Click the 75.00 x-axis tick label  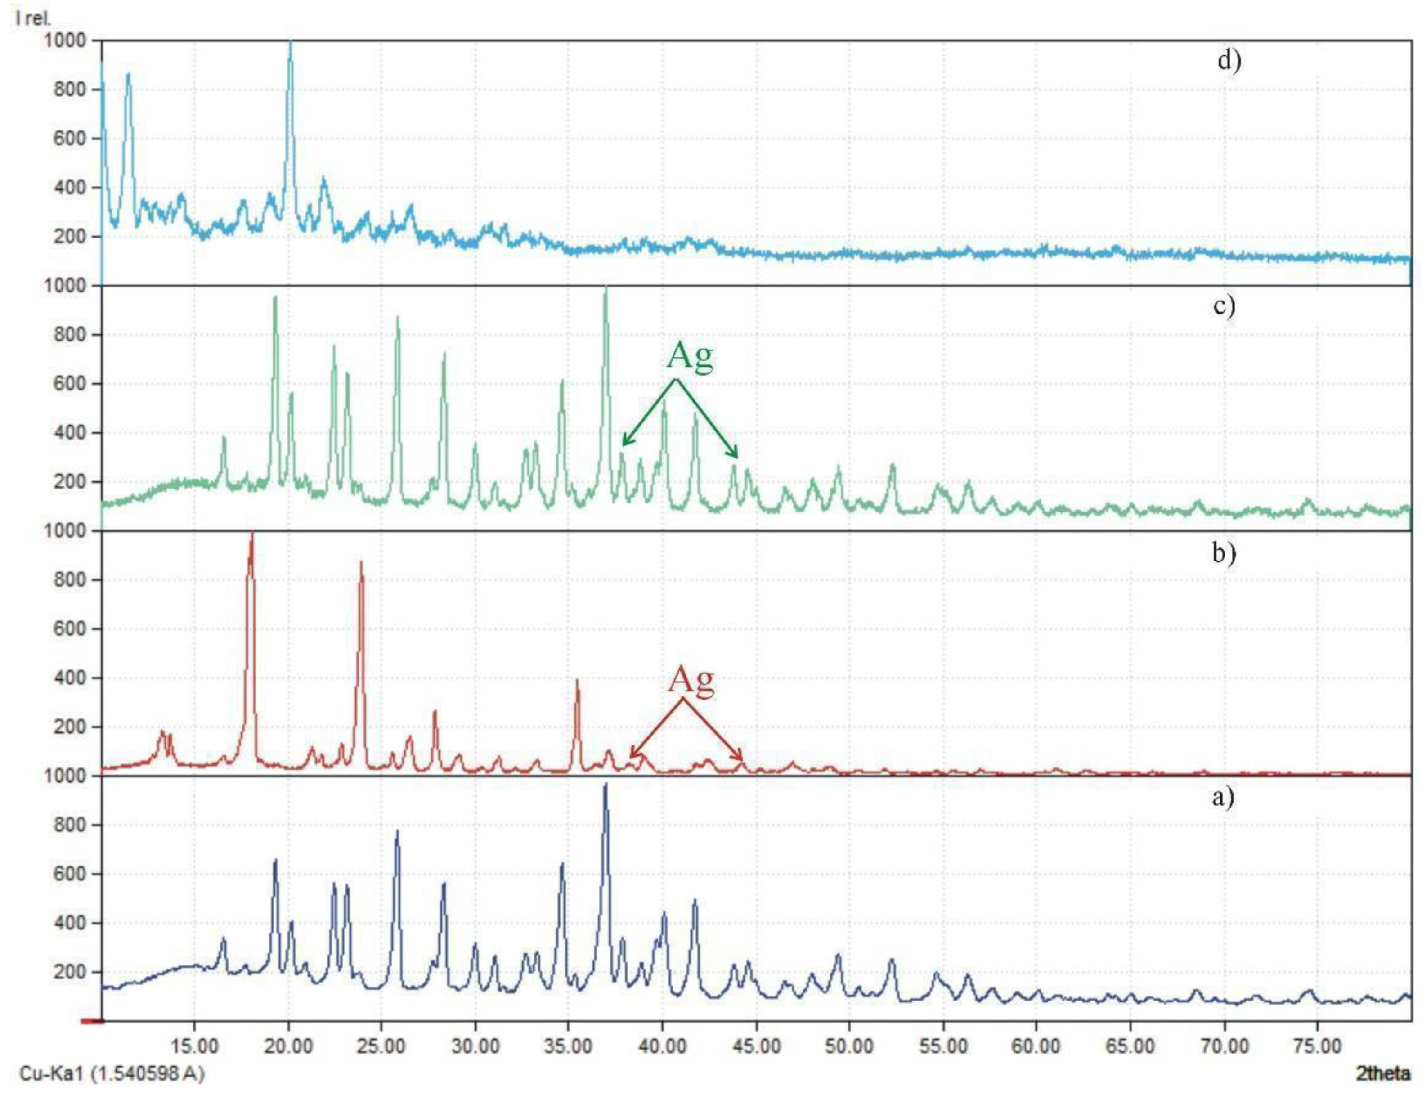pyautogui.click(x=1317, y=1046)
